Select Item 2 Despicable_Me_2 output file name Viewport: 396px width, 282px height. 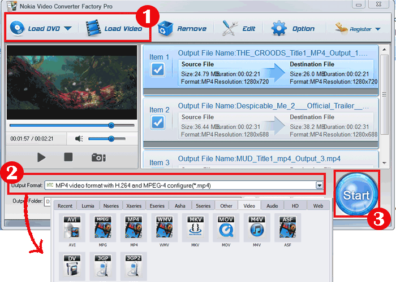[273, 106]
